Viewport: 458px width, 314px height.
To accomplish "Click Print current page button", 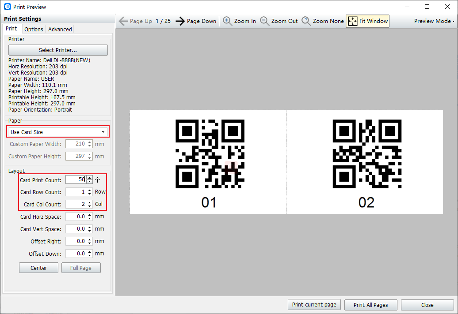I will pyautogui.click(x=314, y=305).
